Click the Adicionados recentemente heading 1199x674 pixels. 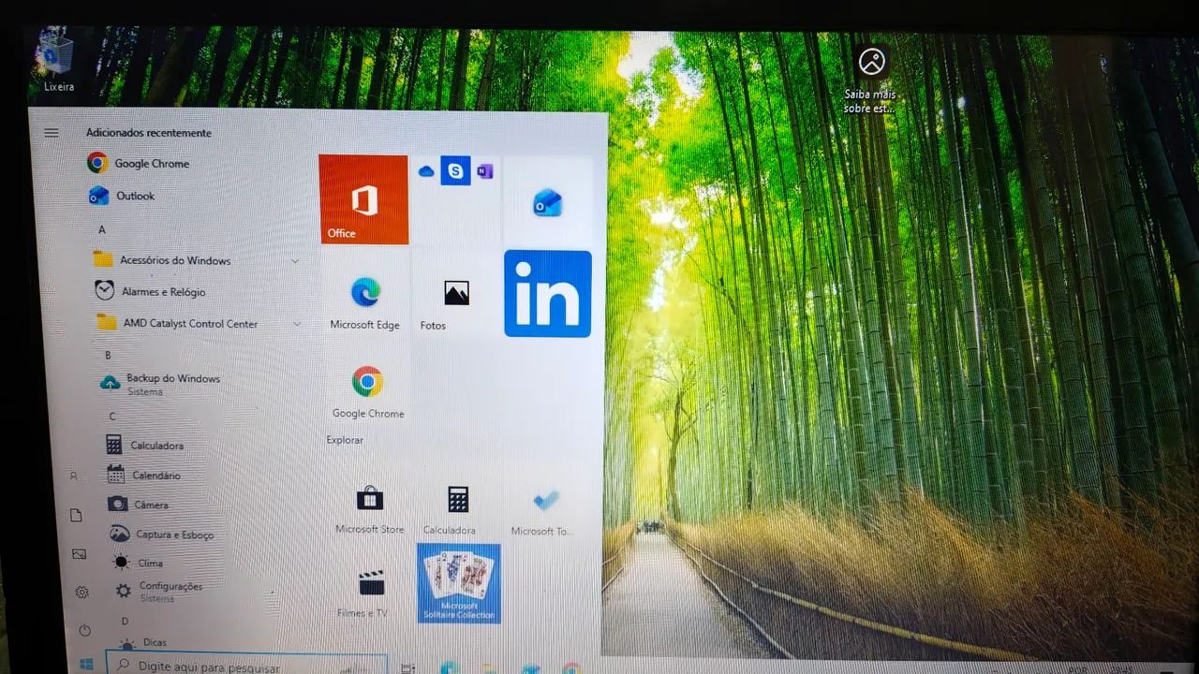point(149,133)
